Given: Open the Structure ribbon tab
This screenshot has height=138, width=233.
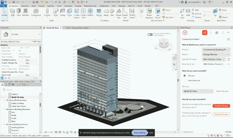Looking at the screenshot, I should (25, 6).
